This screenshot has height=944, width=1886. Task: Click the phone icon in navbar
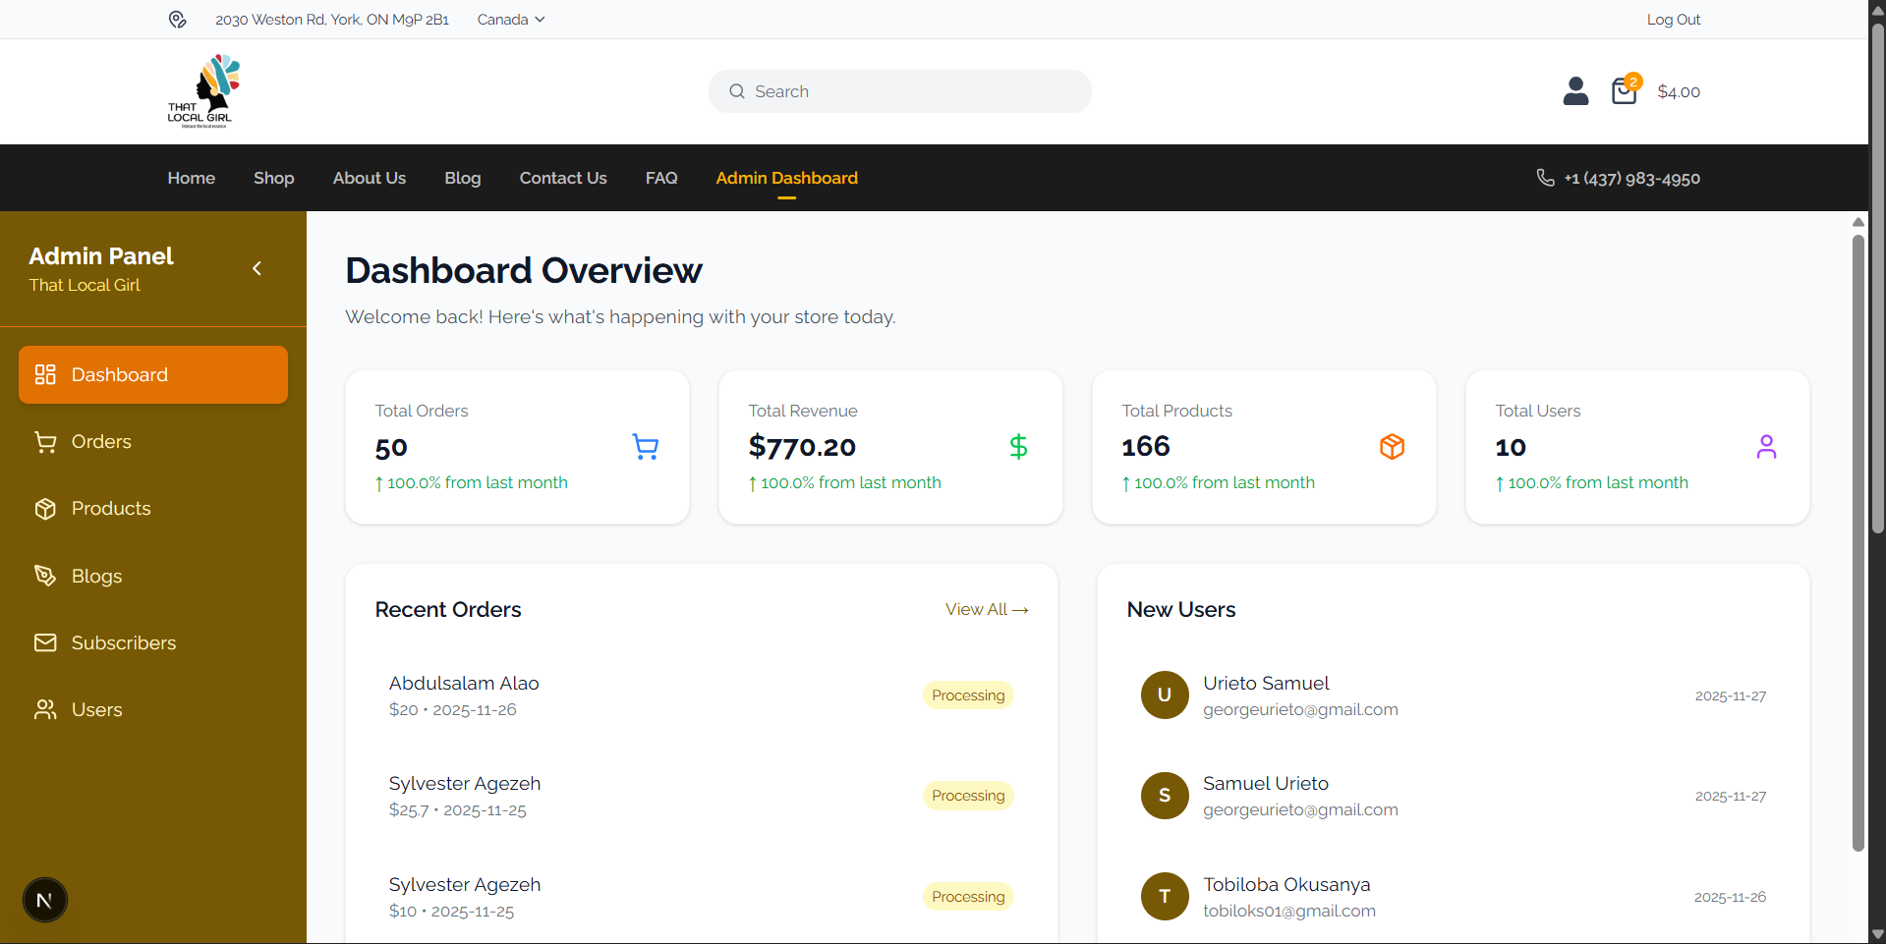point(1545,178)
